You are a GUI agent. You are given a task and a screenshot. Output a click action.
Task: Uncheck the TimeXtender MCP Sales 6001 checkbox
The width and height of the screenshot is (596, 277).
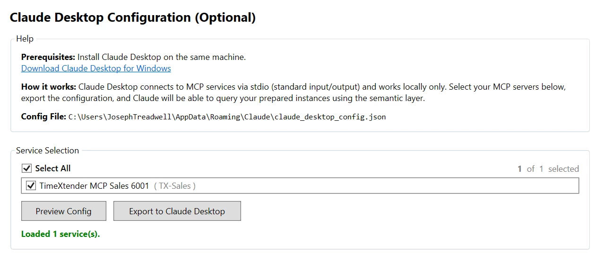31,186
